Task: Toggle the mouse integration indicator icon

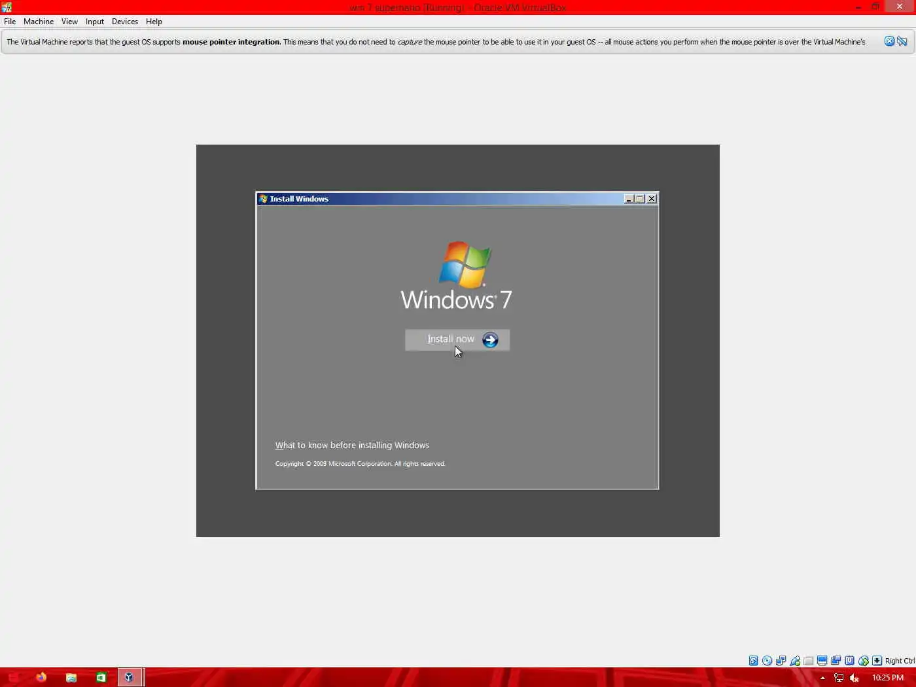Action: coord(863,661)
